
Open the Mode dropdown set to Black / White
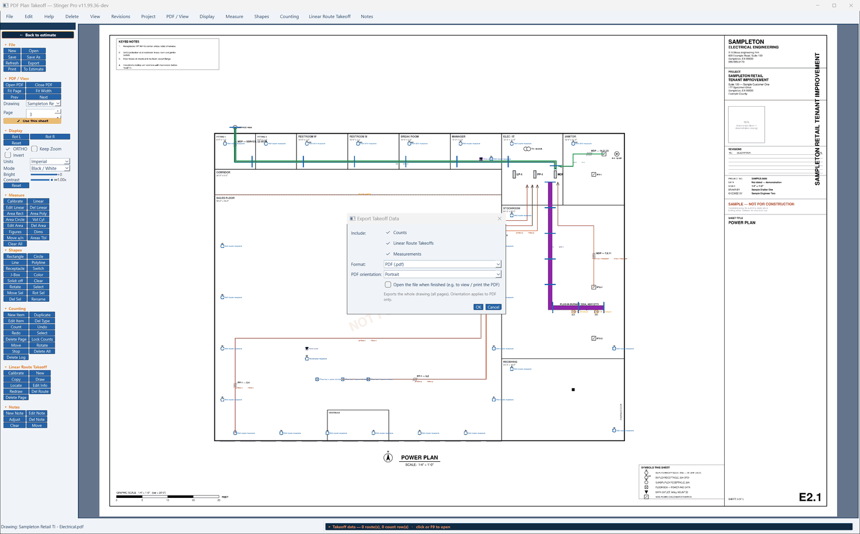pos(50,168)
